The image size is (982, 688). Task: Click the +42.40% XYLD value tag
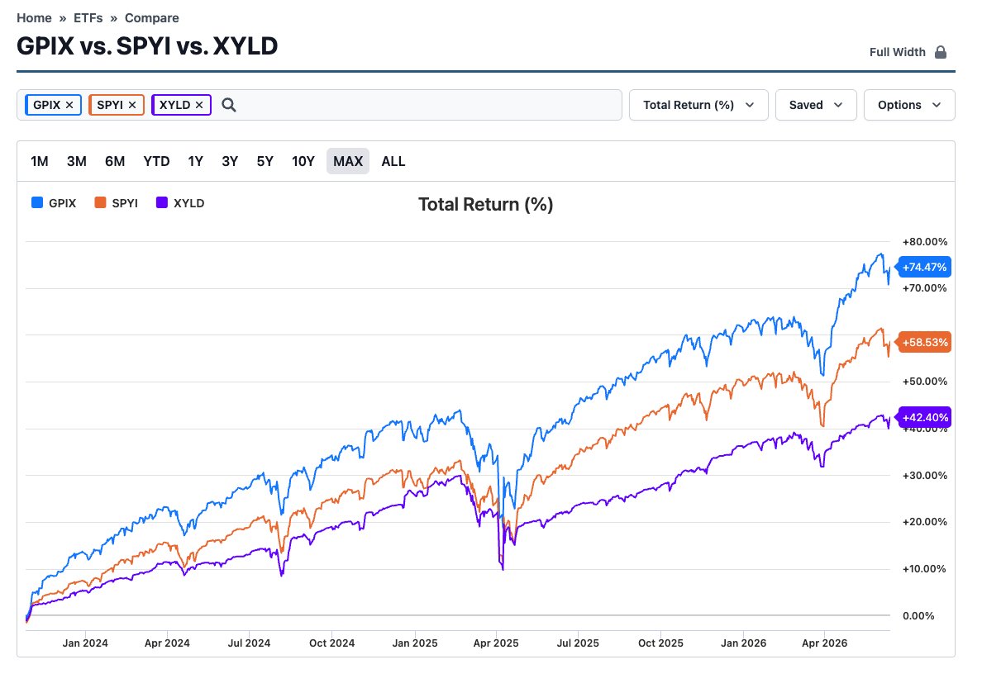coord(924,418)
